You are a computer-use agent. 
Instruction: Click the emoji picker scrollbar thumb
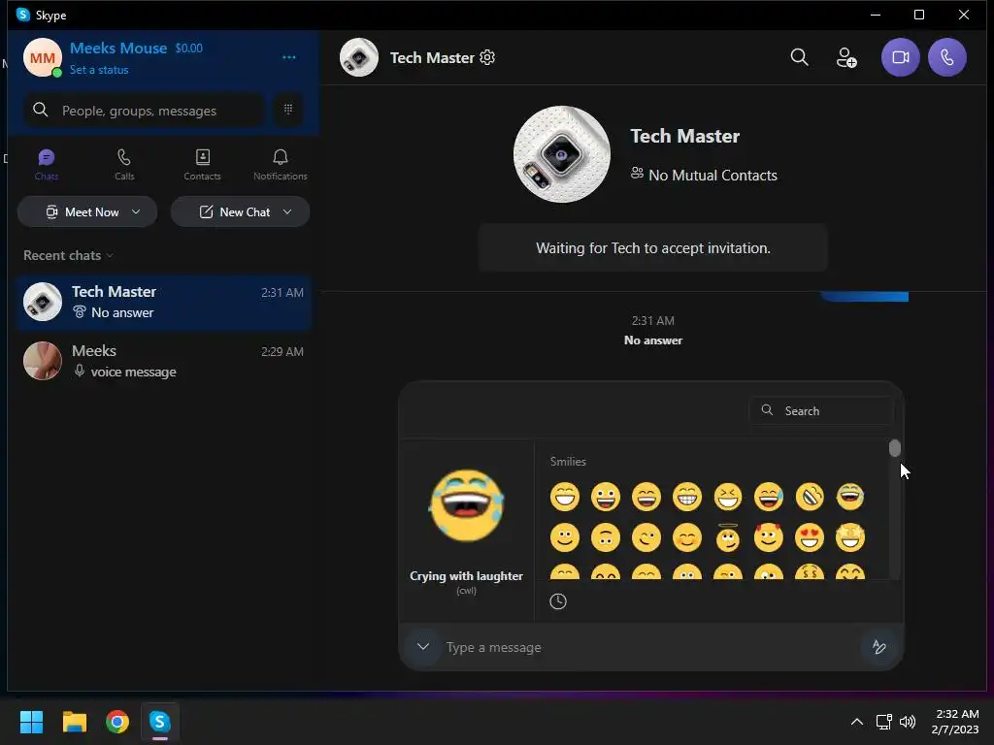(894, 448)
